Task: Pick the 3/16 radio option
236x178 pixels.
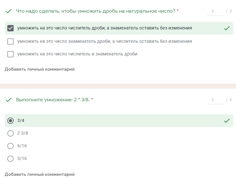Action: point(10,159)
